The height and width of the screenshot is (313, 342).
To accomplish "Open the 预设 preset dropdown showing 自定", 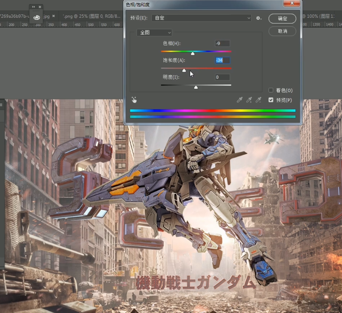I will point(201,18).
